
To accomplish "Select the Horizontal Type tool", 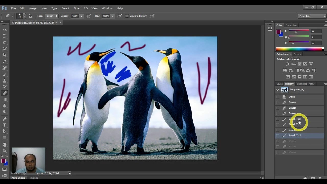I will click(5, 125).
